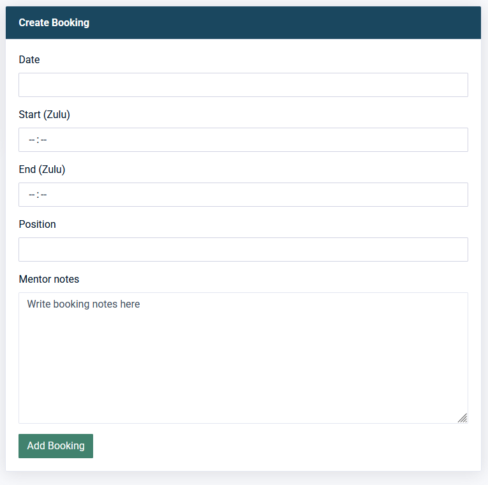Click the Start (Zulu) label
The height and width of the screenshot is (485, 488).
45,115
